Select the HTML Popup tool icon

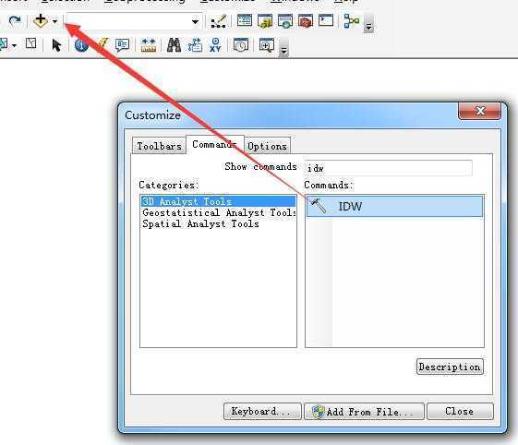122,45
